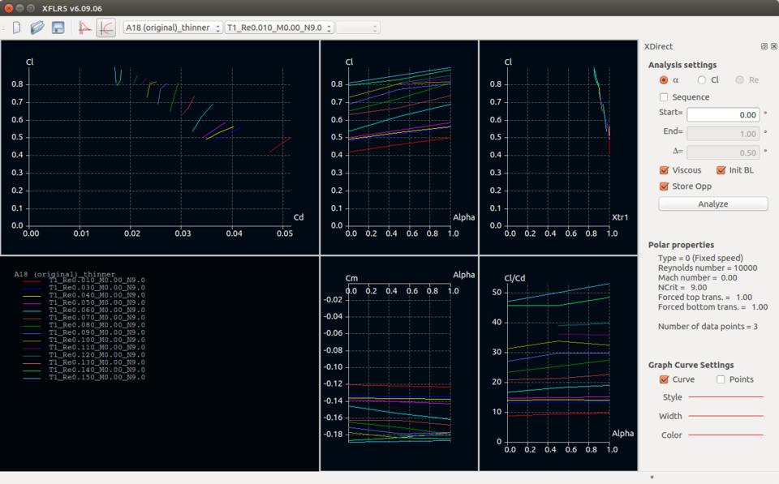Uncheck the Viscous option
The width and height of the screenshot is (779, 484).
pyautogui.click(x=664, y=170)
